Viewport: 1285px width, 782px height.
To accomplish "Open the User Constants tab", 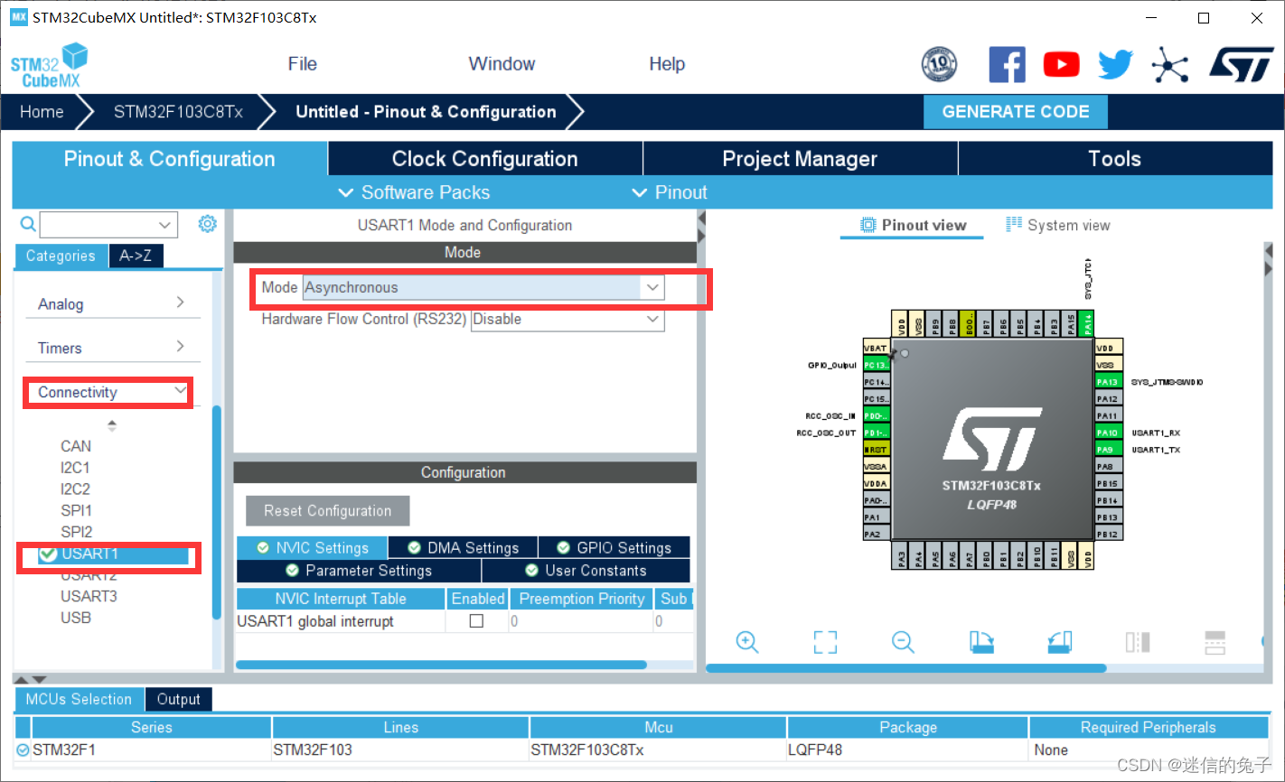I will pos(586,571).
